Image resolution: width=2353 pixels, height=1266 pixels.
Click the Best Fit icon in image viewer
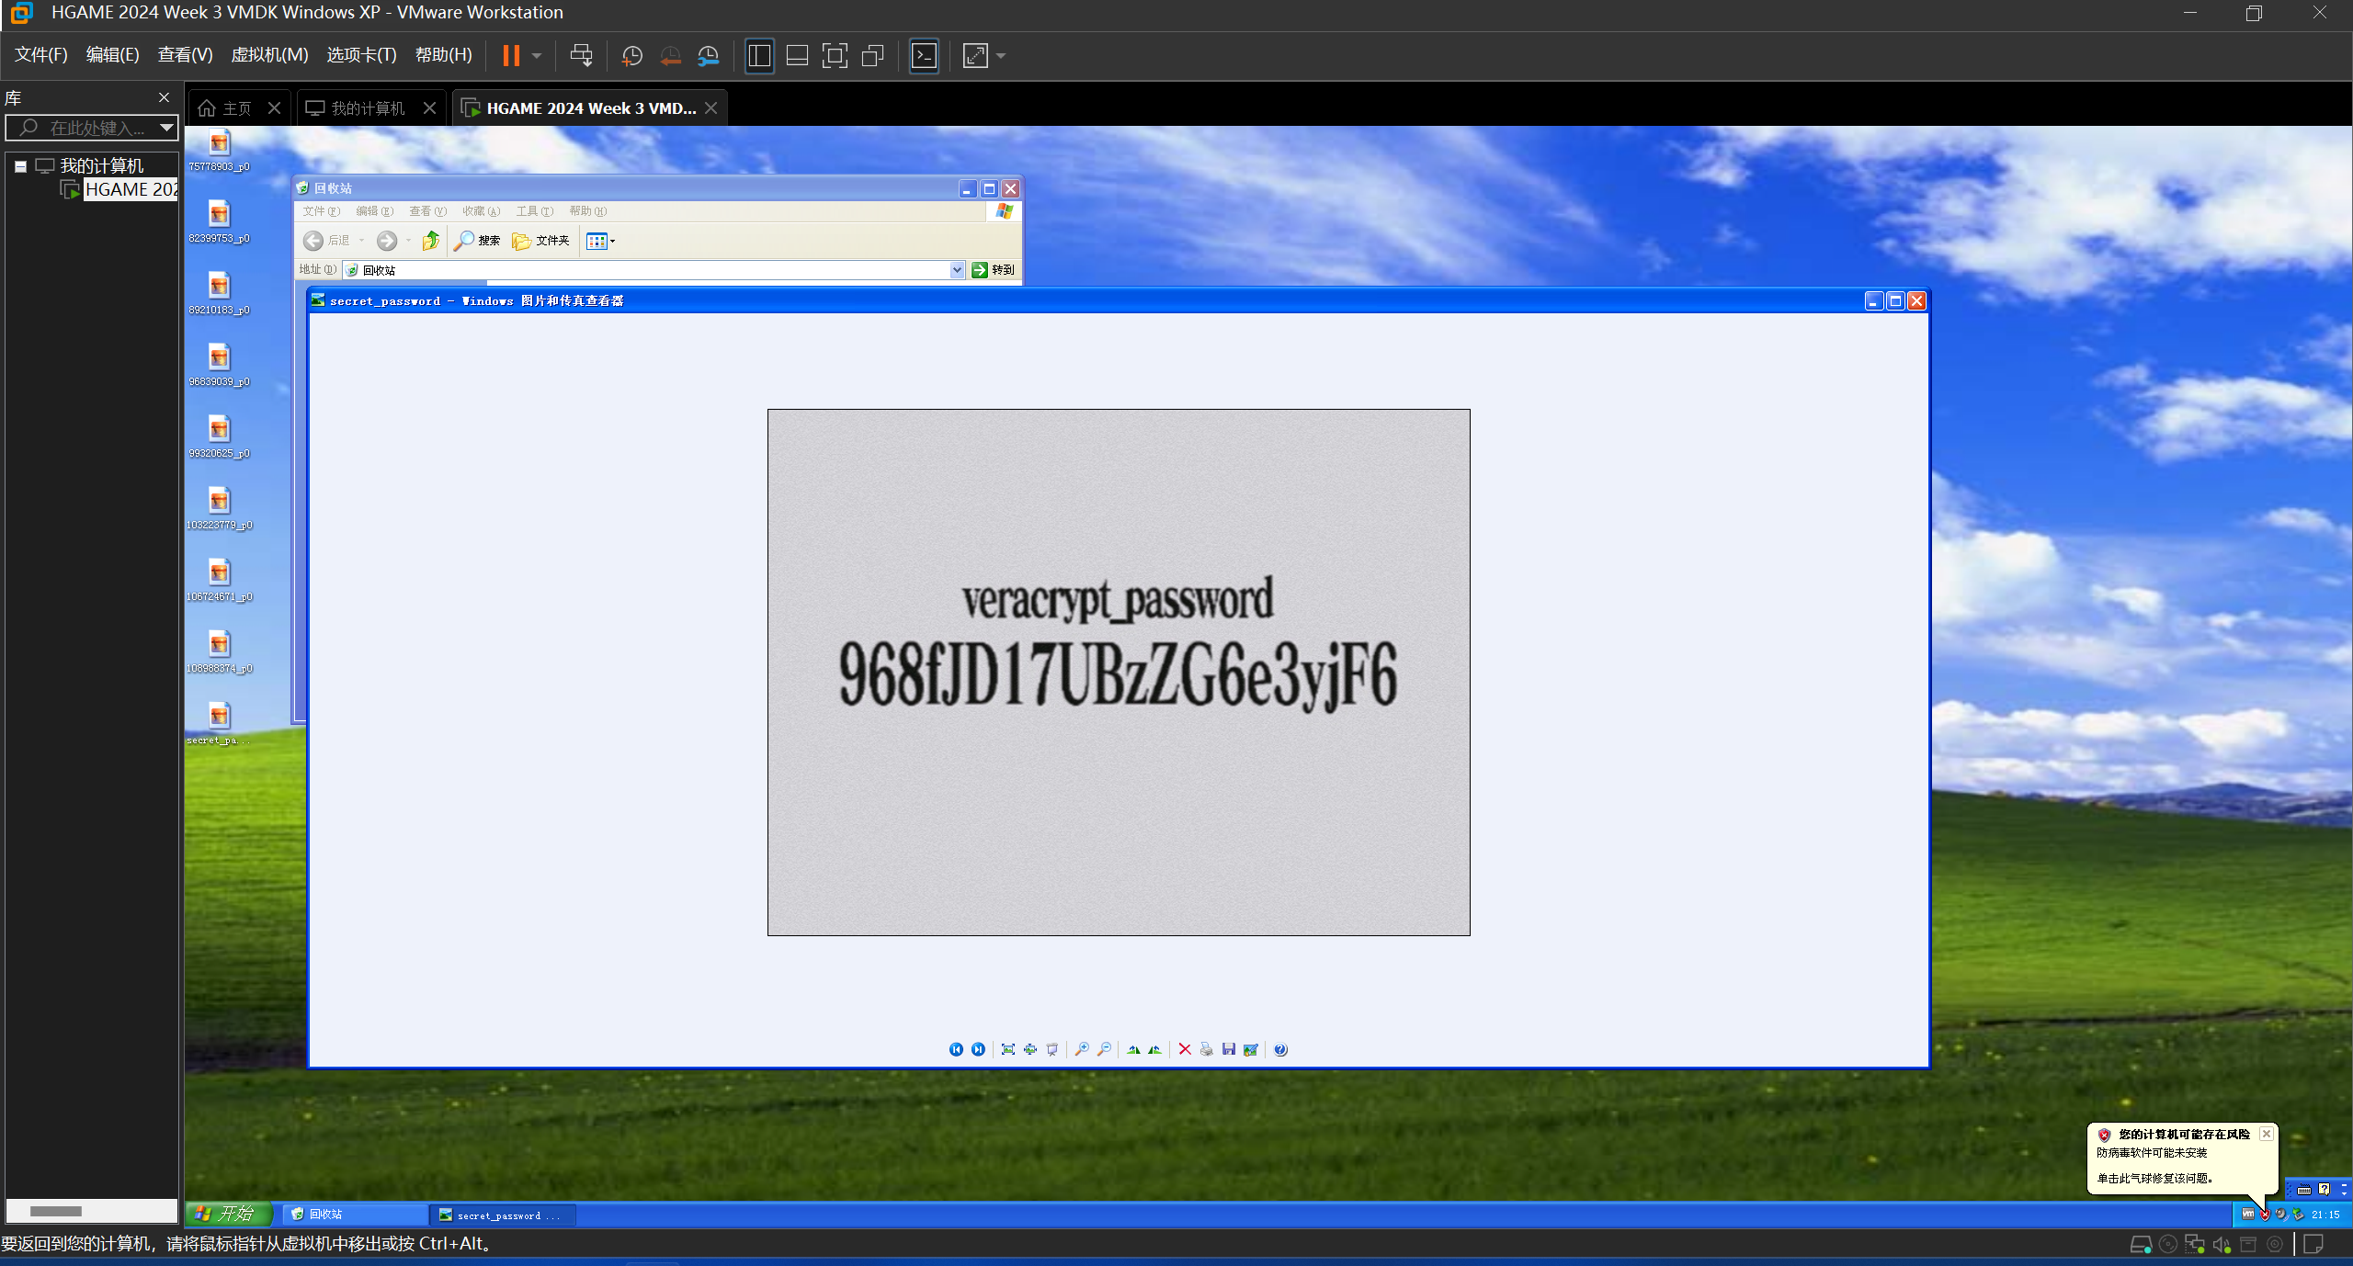click(1008, 1049)
